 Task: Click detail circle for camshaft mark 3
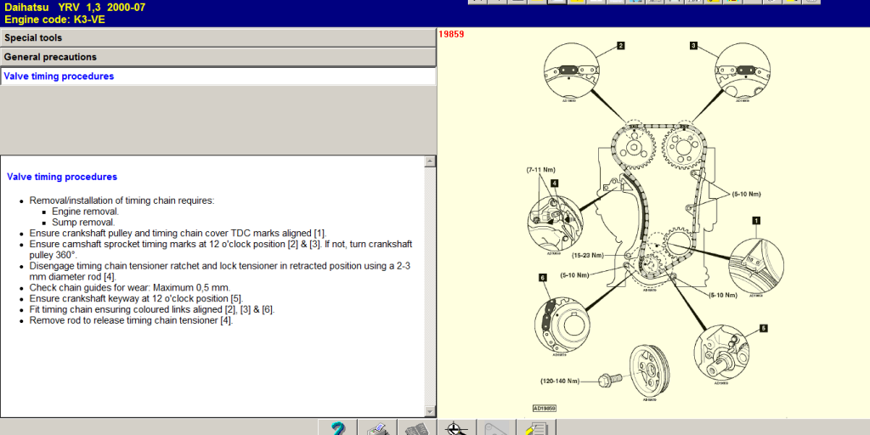(743, 71)
